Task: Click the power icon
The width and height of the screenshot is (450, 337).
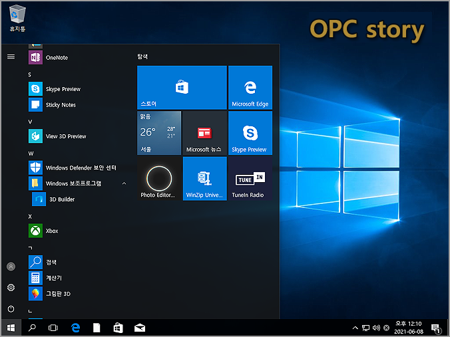Action: (11, 308)
